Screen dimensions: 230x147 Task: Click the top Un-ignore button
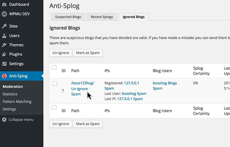coord(61,53)
